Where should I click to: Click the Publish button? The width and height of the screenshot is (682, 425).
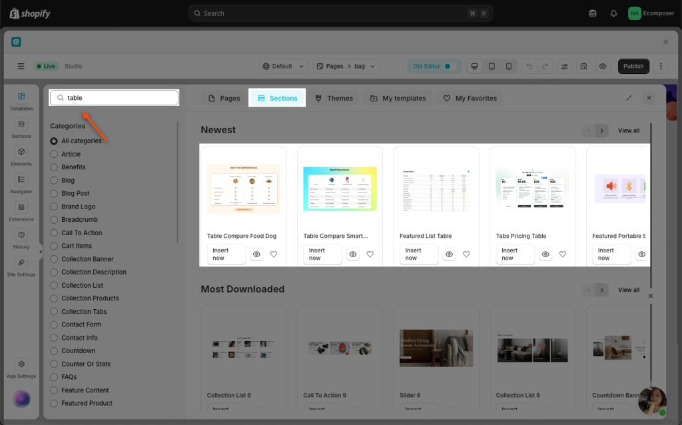[x=633, y=66]
